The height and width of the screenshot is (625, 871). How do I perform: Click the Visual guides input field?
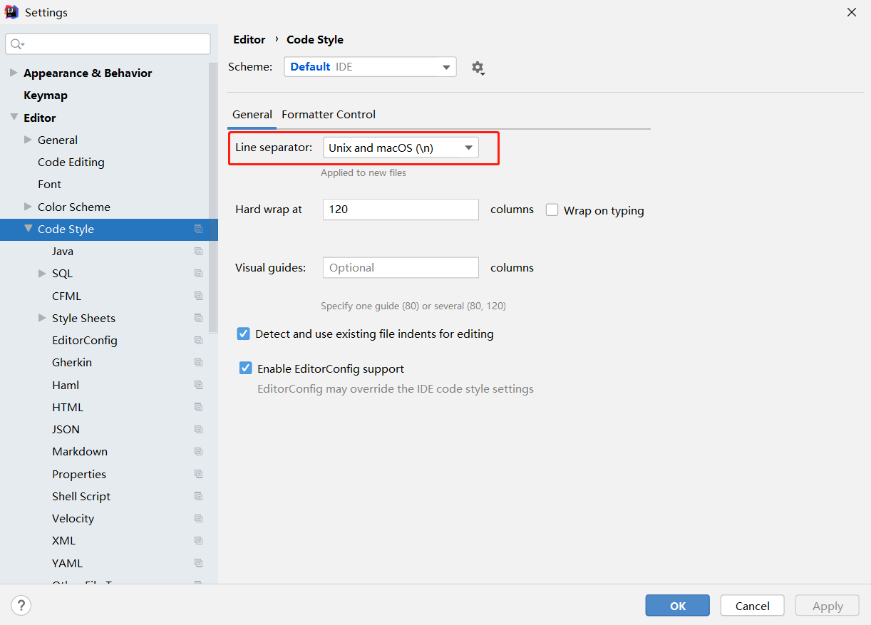pyautogui.click(x=401, y=268)
